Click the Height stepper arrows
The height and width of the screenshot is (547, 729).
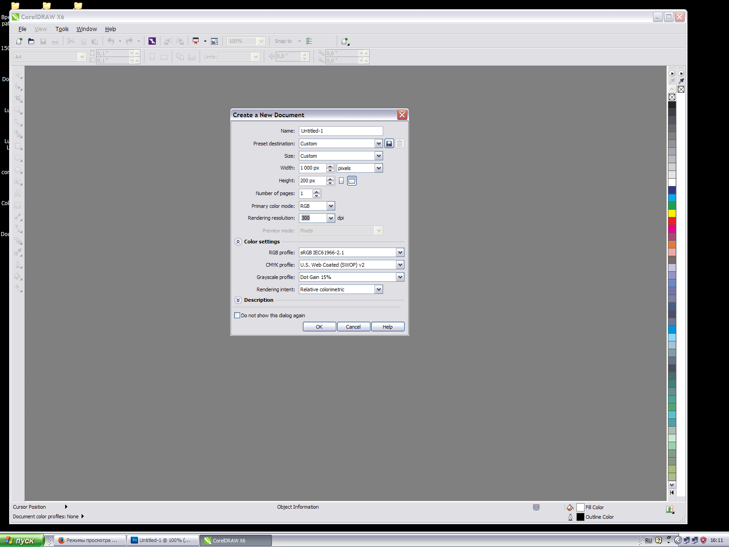330,181
